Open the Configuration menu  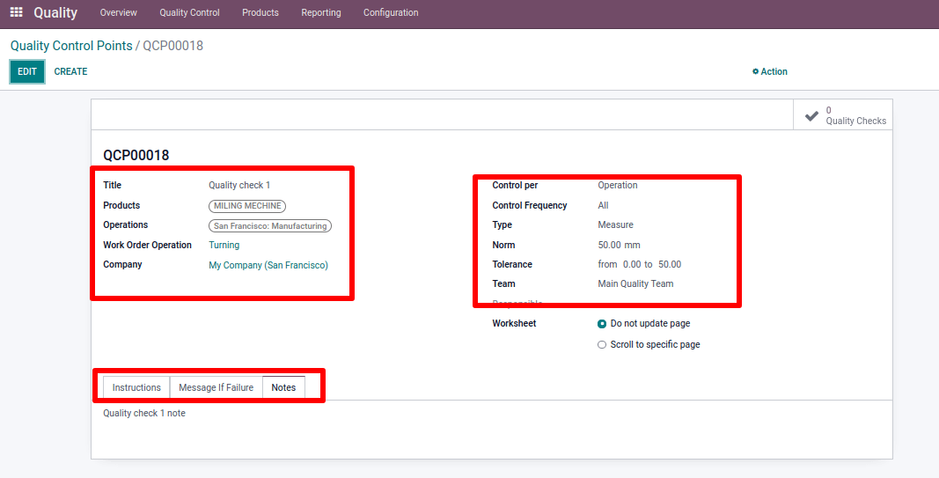[x=391, y=12]
